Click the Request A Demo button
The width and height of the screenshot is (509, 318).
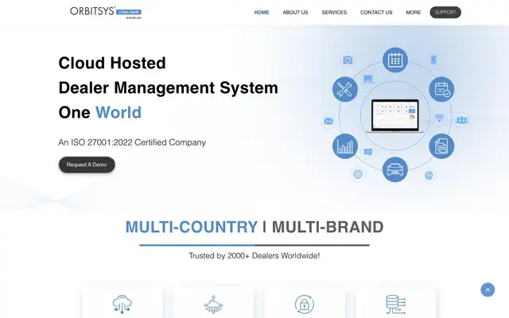point(87,165)
